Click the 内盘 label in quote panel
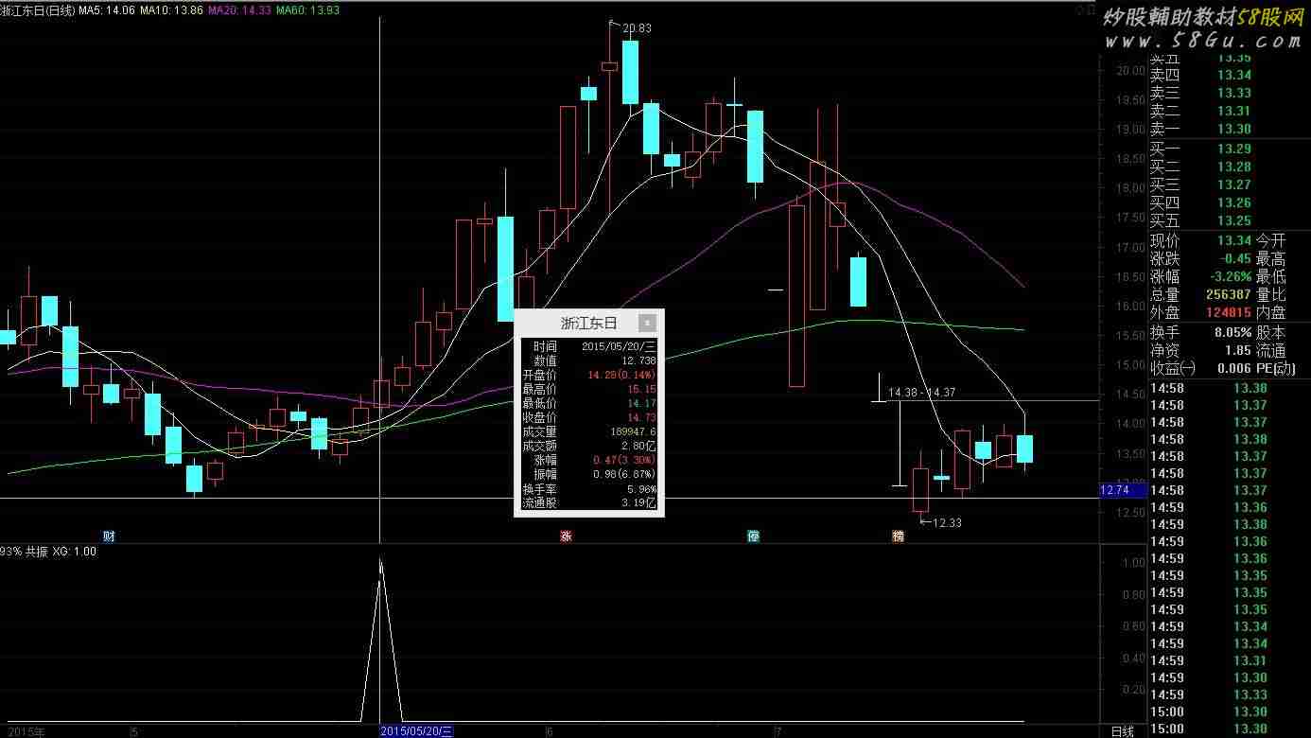Screen dimensions: 1311x738 [x=1270, y=312]
